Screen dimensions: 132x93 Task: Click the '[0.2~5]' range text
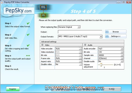pyautogui.click(x=117, y=65)
